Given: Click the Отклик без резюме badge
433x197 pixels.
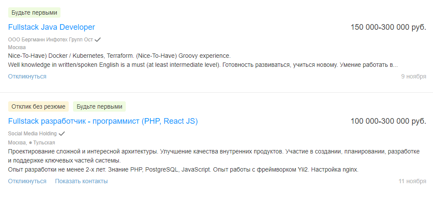Looking at the screenshot, I should [38, 106].
